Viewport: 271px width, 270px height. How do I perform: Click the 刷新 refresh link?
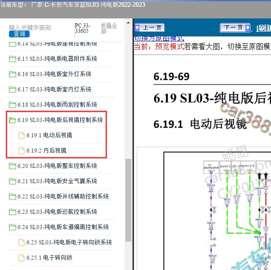264,28
